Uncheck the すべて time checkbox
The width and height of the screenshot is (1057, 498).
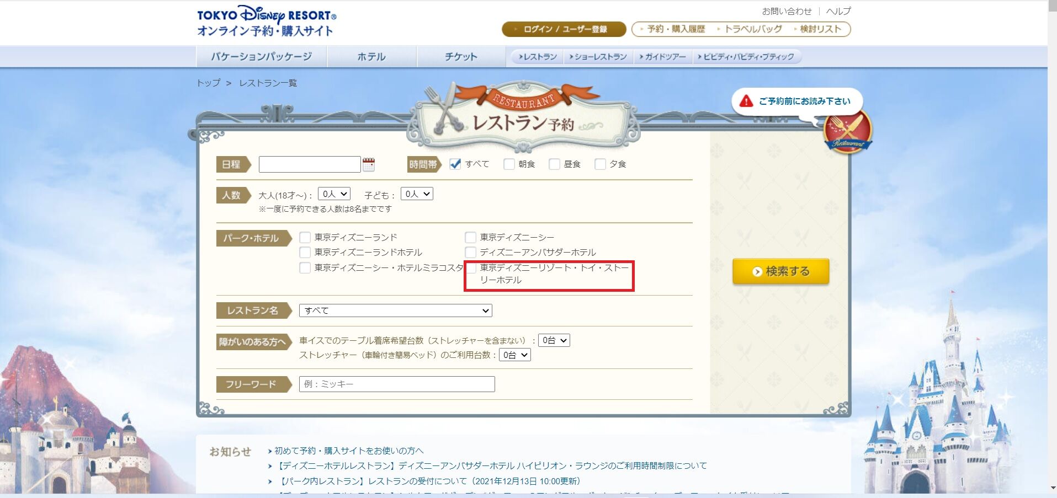click(x=454, y=163)
